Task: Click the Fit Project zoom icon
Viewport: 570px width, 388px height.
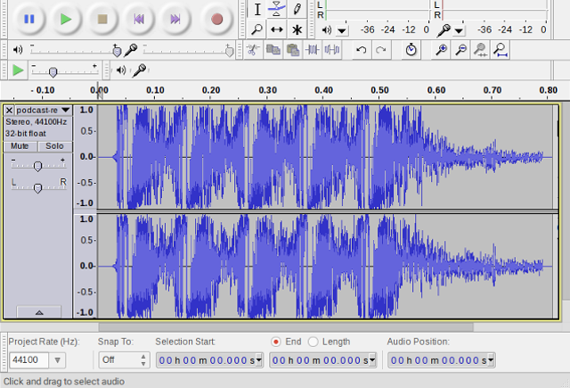Action: tap(501, 50)
